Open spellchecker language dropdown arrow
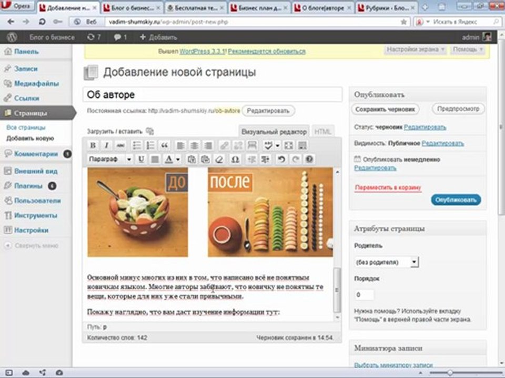505x378 pixels. (x=277, y=145)
